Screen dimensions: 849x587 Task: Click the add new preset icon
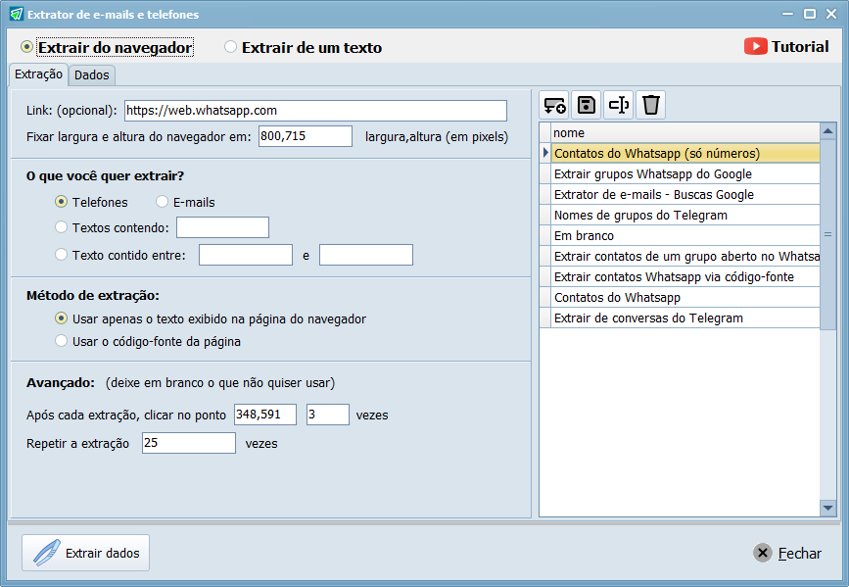554,105
